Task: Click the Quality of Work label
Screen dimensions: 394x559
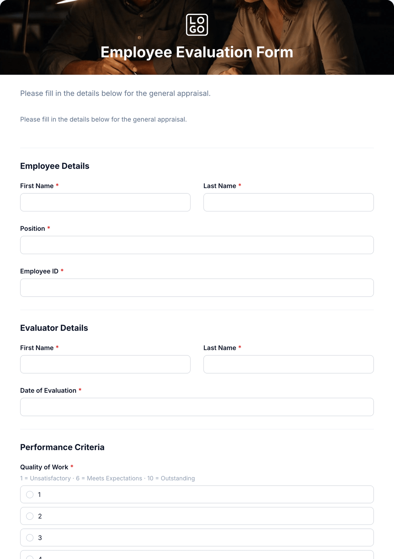Action: (44, 467)
